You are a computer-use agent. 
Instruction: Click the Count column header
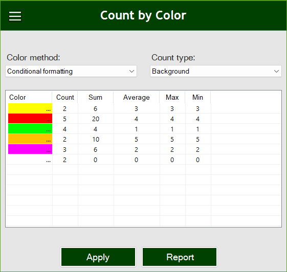tap(65, 97)
